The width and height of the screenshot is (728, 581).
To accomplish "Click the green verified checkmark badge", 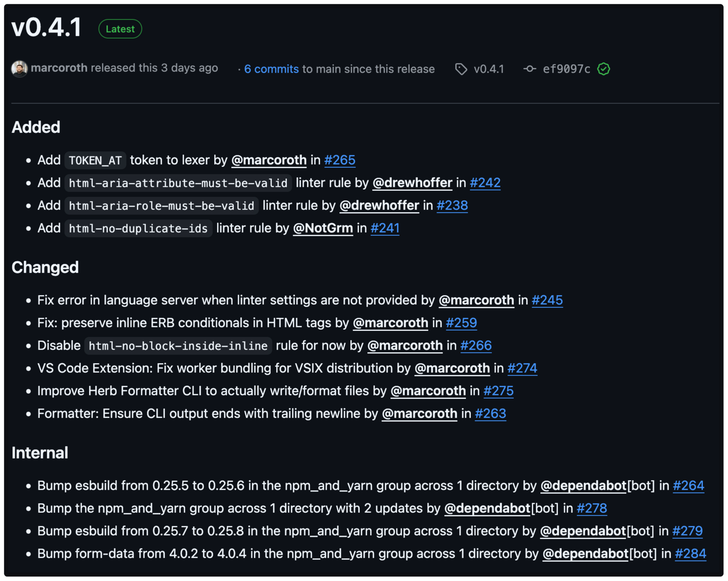I will (603, 69).
